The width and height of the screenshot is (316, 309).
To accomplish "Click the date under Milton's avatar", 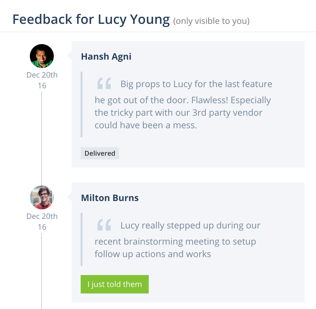I will 42,222.
